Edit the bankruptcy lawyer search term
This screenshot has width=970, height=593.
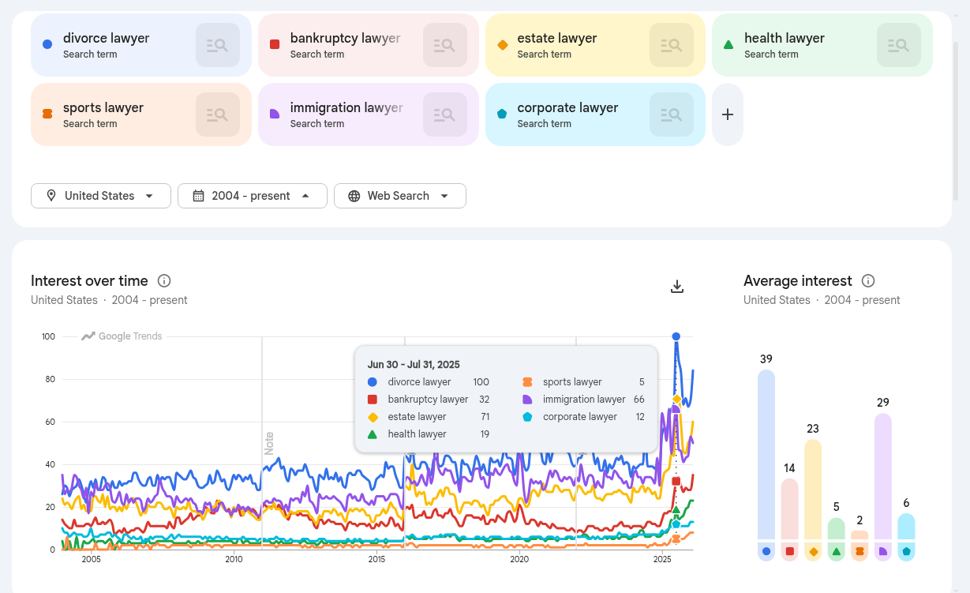tap(345, 38)
